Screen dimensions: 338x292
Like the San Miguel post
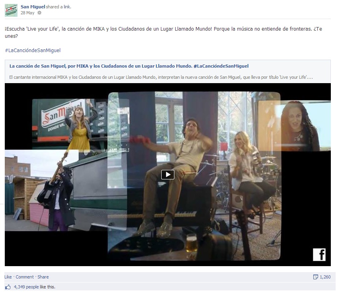(x=8, y=277)
